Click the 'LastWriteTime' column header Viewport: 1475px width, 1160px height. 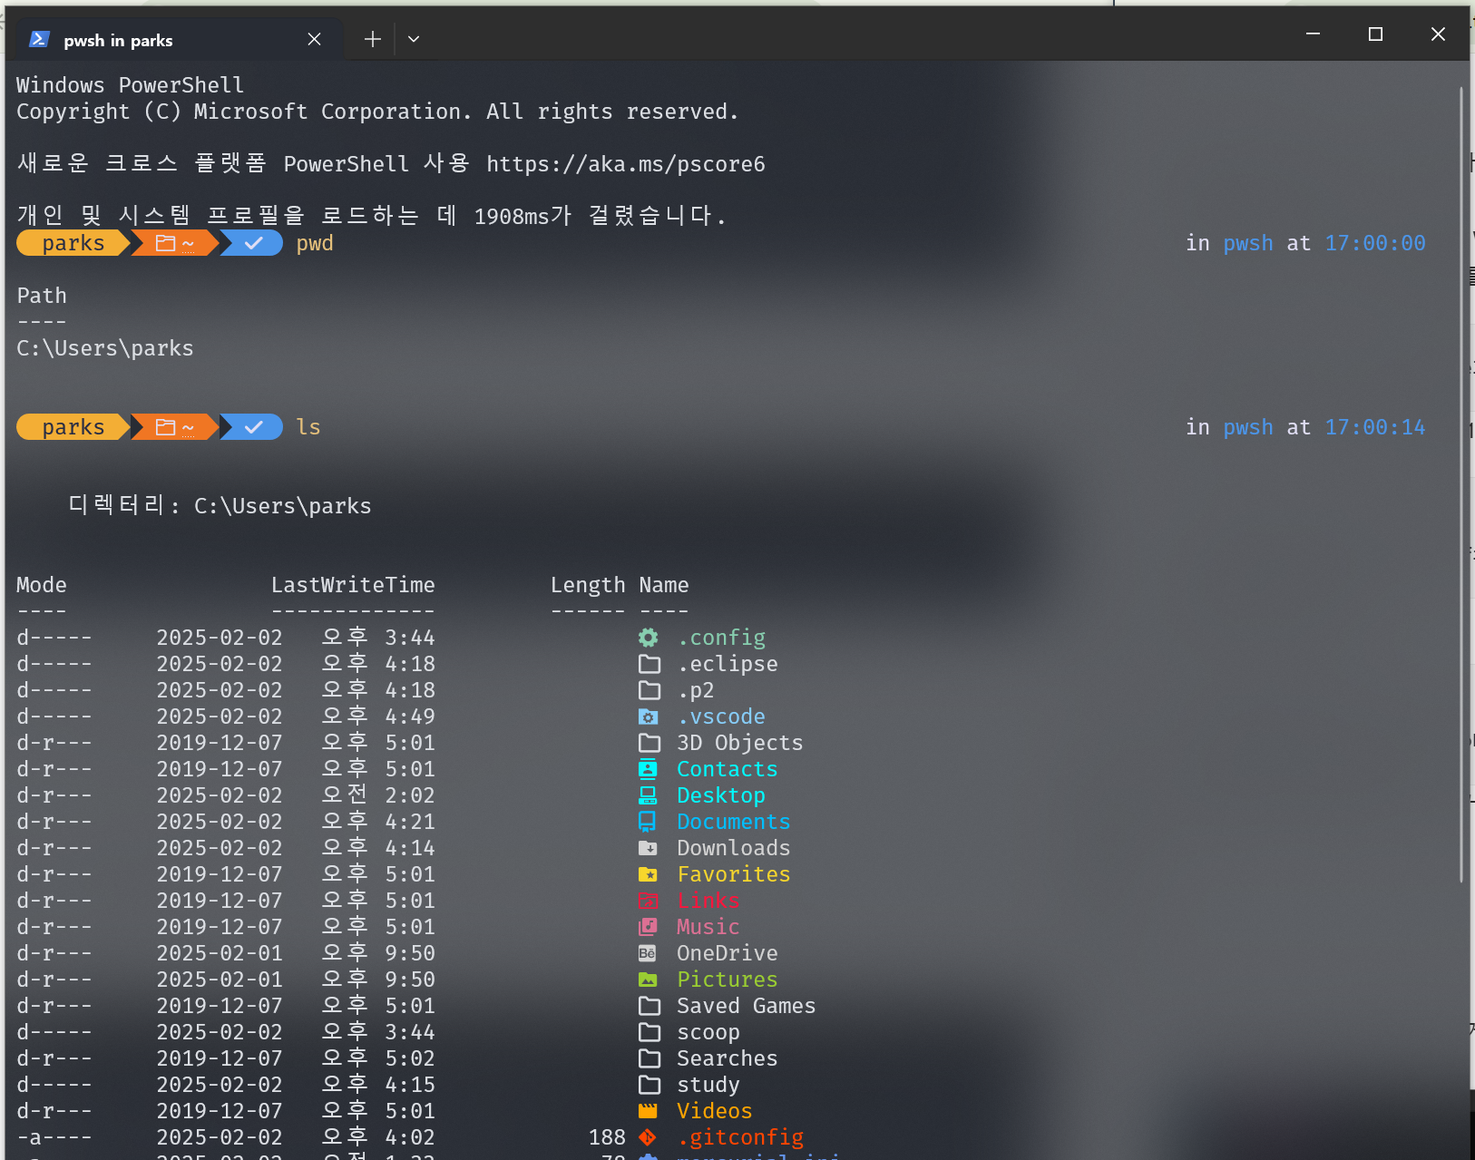pos(353,585)
